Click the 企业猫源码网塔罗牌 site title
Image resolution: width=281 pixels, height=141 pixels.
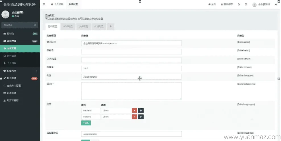20,5
